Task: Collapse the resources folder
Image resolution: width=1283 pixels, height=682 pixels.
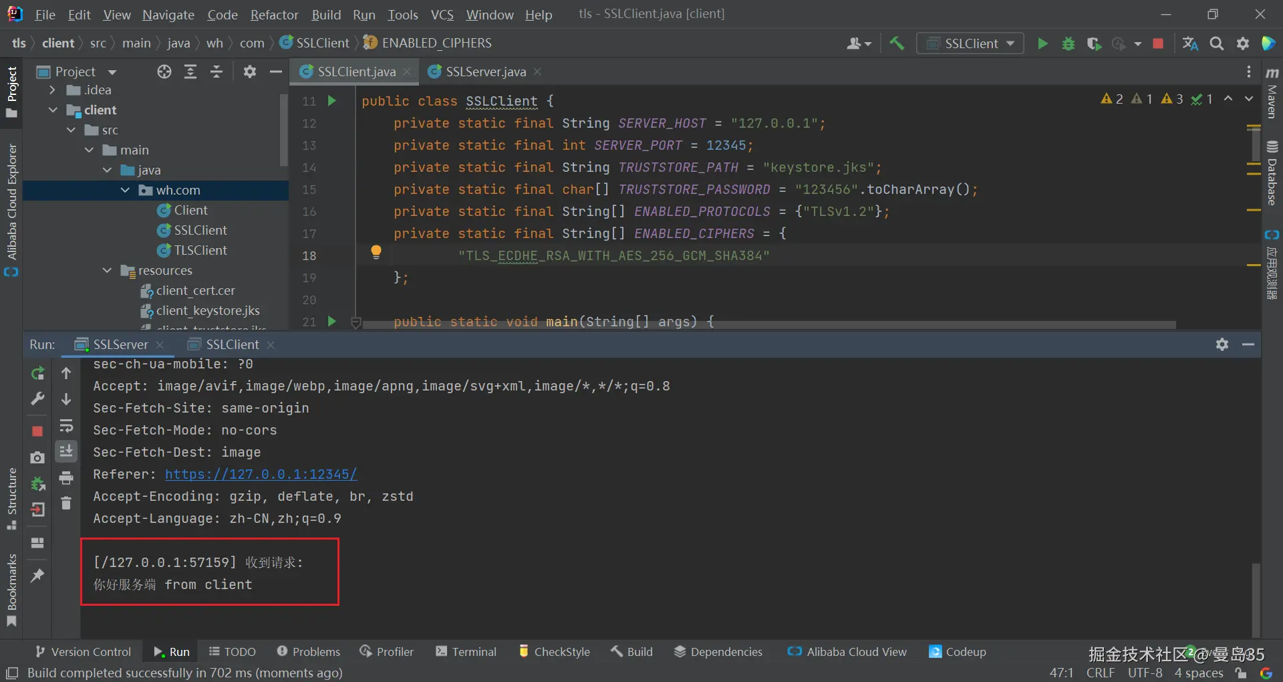Action: coord(107,270)
